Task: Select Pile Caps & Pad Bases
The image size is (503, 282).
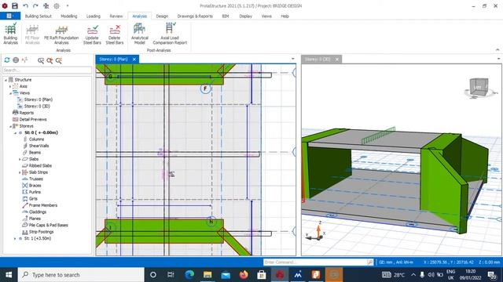Action: pos(49,225)
